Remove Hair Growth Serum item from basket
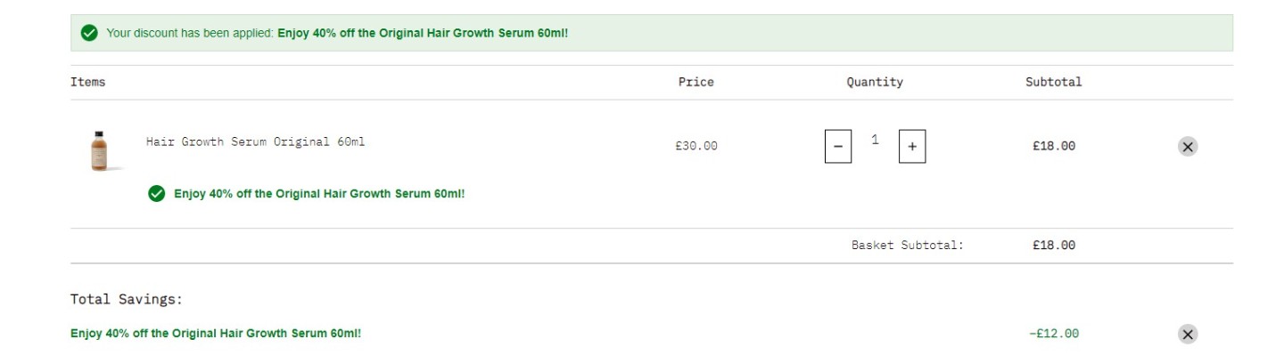Viewport: 1284px width, 355px height. pos(1187,147)
